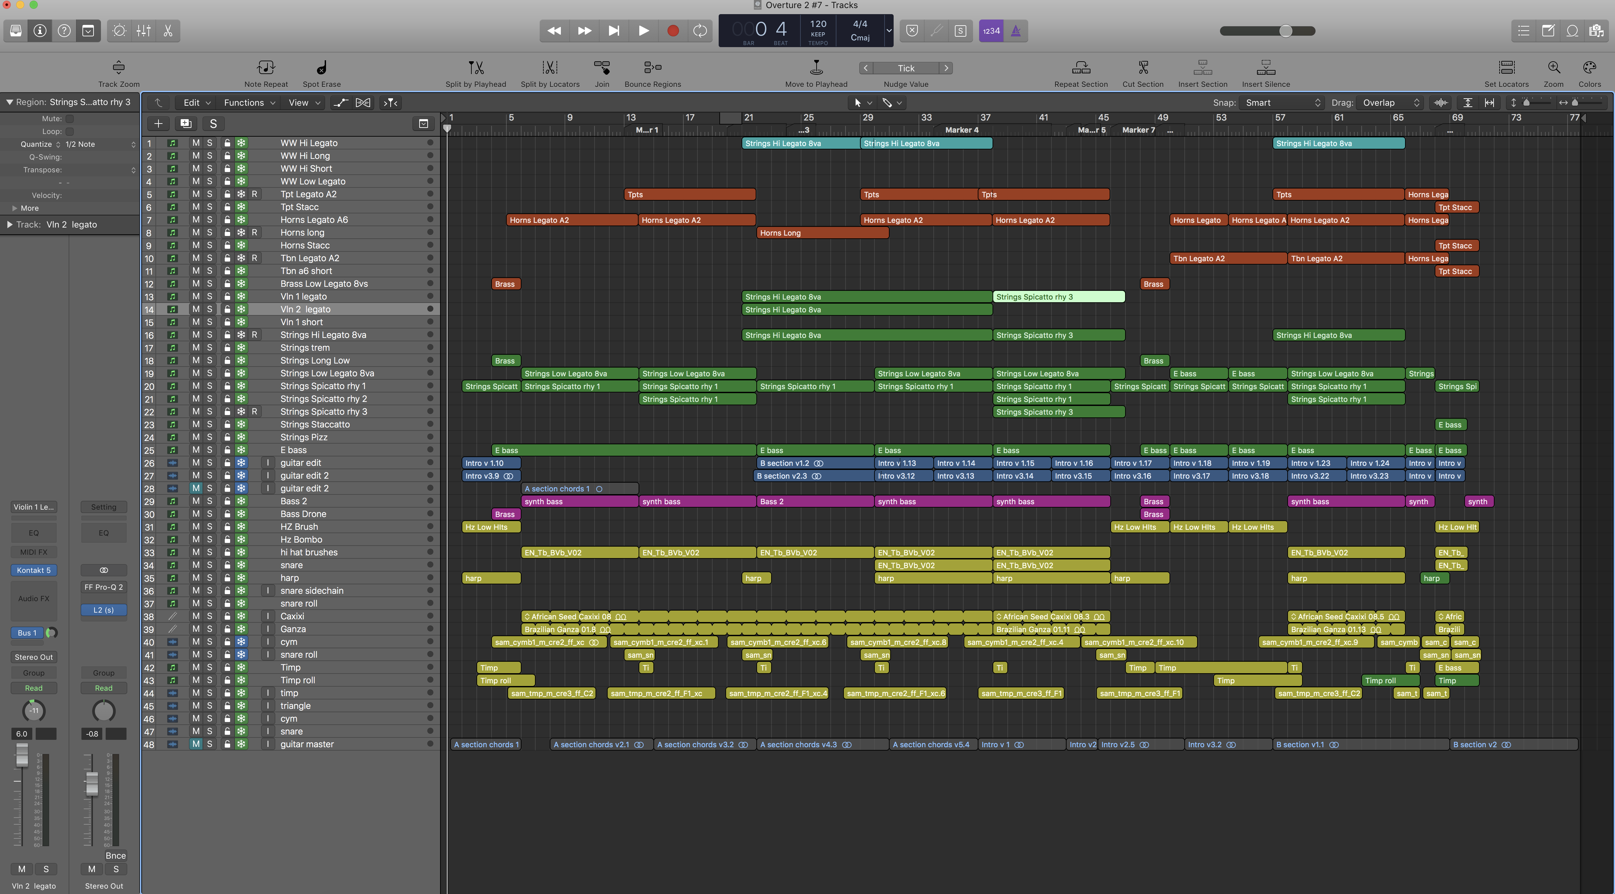
Task: Click the Set Locators icon
Action: tap(1507, 67)
